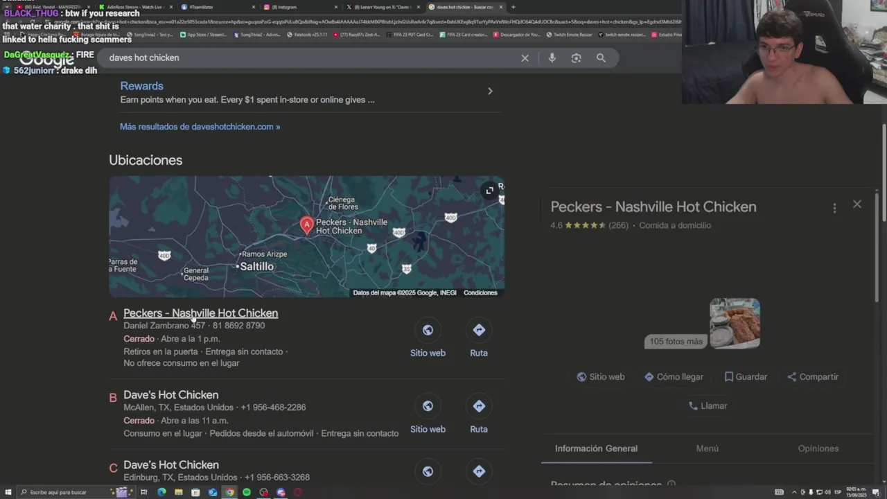Image resolution: width=887 pixels, height=499 pixels.
Task: Get the Ruta directions for Peckers
Action: click(x=479, y=330)
